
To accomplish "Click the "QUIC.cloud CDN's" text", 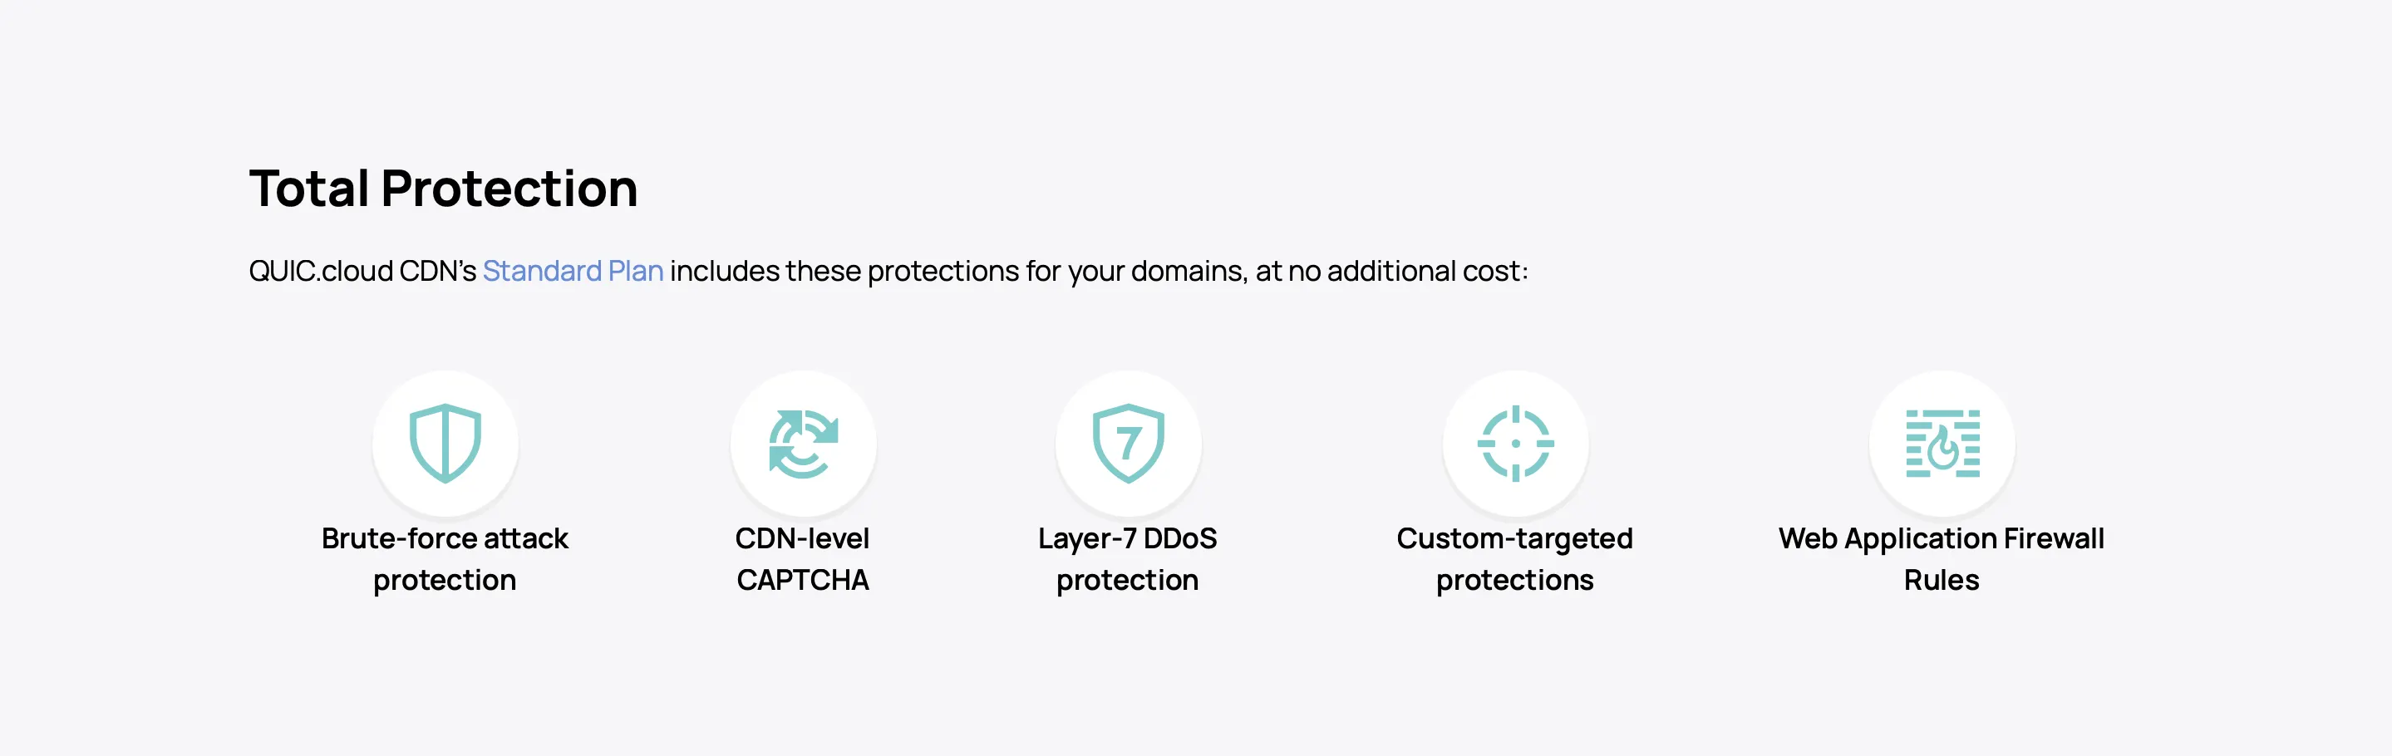I will point(362,271).
